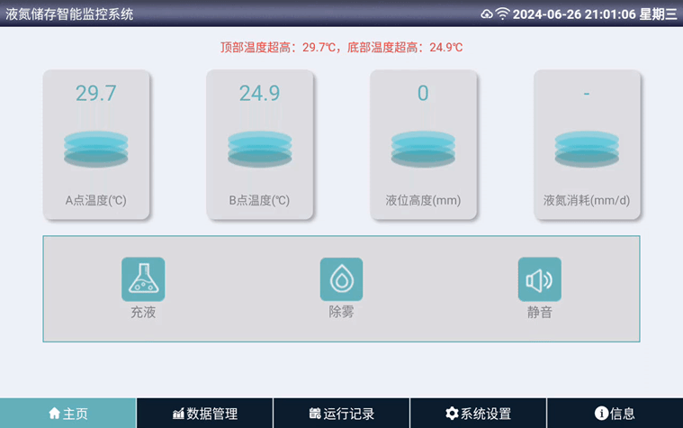The image size is (683, 428).
Task: Open the 运行记录 tab
Action: tap(342, 414)
